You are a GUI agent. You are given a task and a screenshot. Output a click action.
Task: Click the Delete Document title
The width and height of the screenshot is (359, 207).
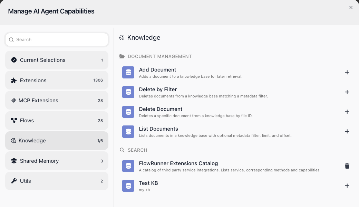(161, 109)
